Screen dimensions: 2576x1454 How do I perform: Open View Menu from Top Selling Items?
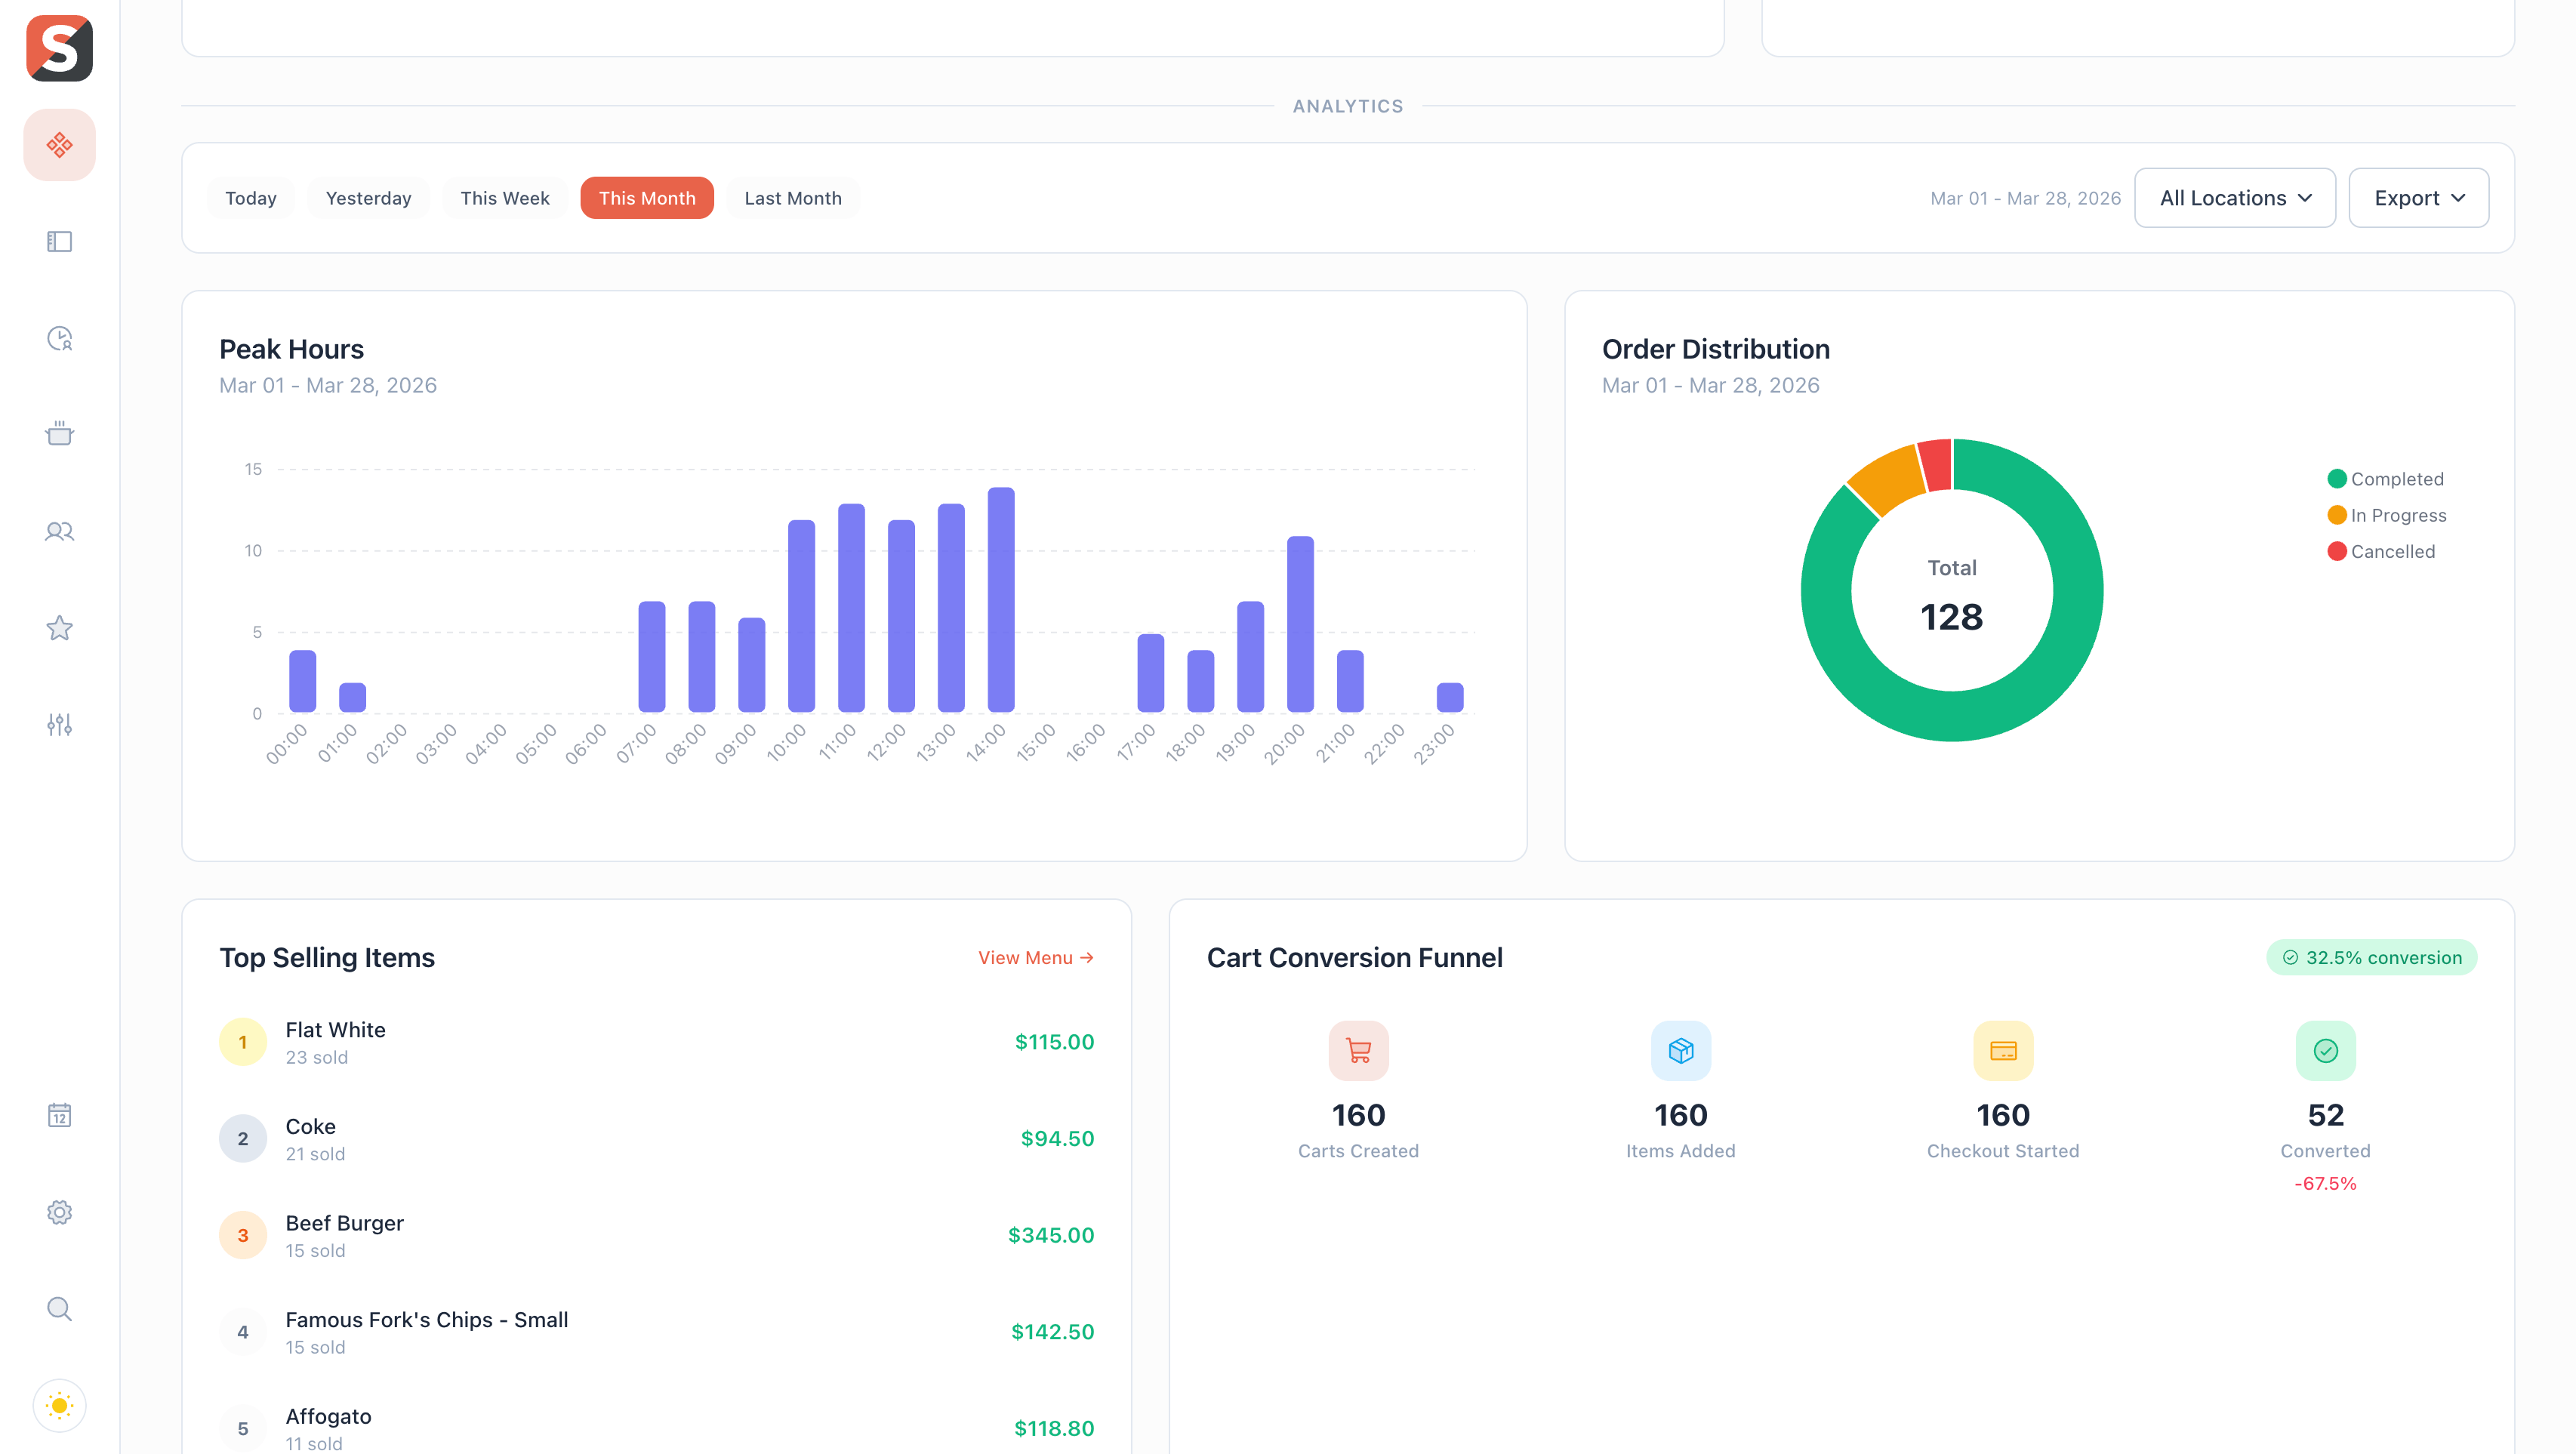1034,957
